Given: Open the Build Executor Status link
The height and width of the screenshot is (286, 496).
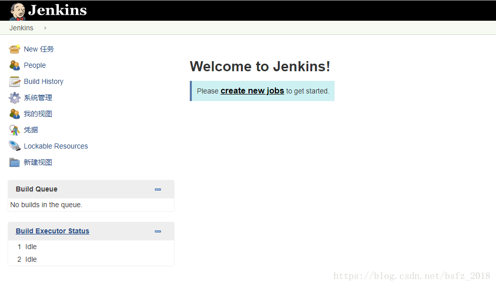Looking at the screenshot, I should click(x=53, y=231).
